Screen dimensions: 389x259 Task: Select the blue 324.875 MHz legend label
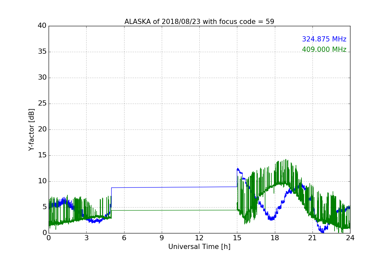click(x=324, y=39)
